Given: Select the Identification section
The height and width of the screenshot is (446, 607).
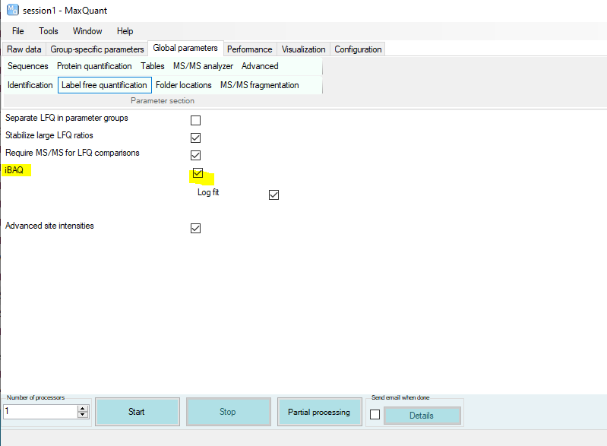Looking at the screenshot, I should click(30, 85).
